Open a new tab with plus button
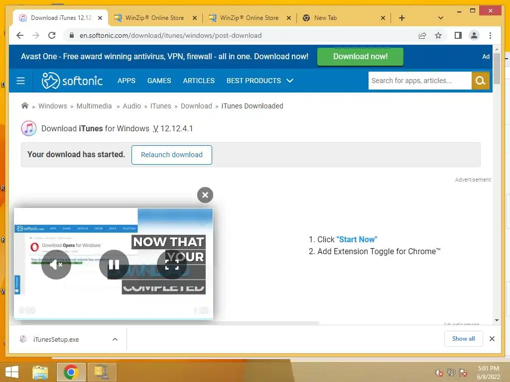 click(x=402, y=18)
